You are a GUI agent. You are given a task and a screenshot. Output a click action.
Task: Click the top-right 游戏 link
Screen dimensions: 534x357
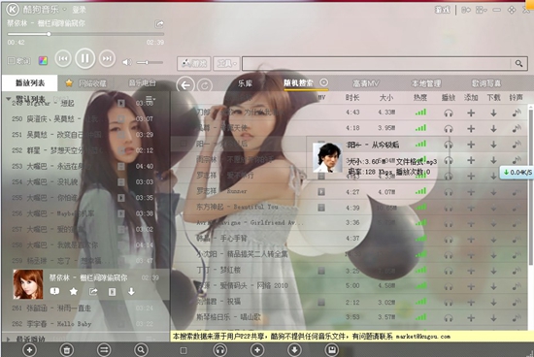(443, 10)
